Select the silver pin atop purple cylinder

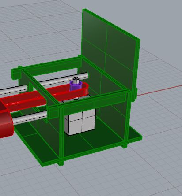[76, 81]
